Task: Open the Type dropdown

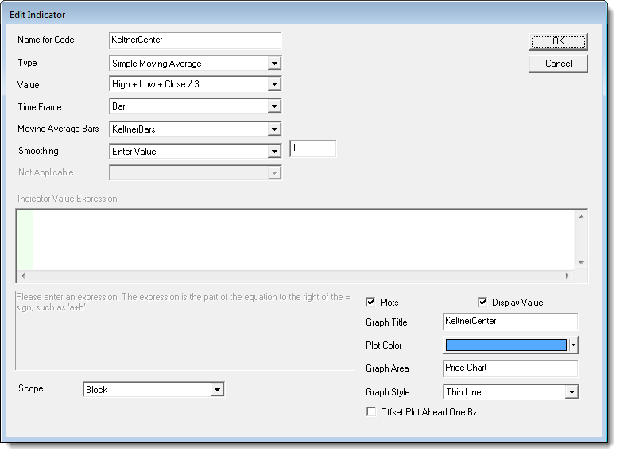Action: click(x=274, y=64)
